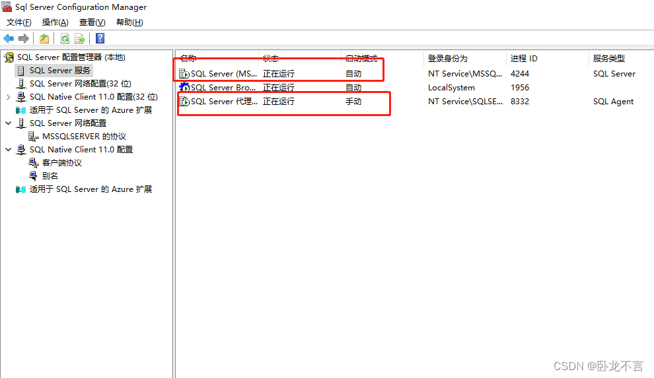Viewport: 654px width, 378px height.
Task: Click the LocalSystem login cell
Action: [451, 88]
